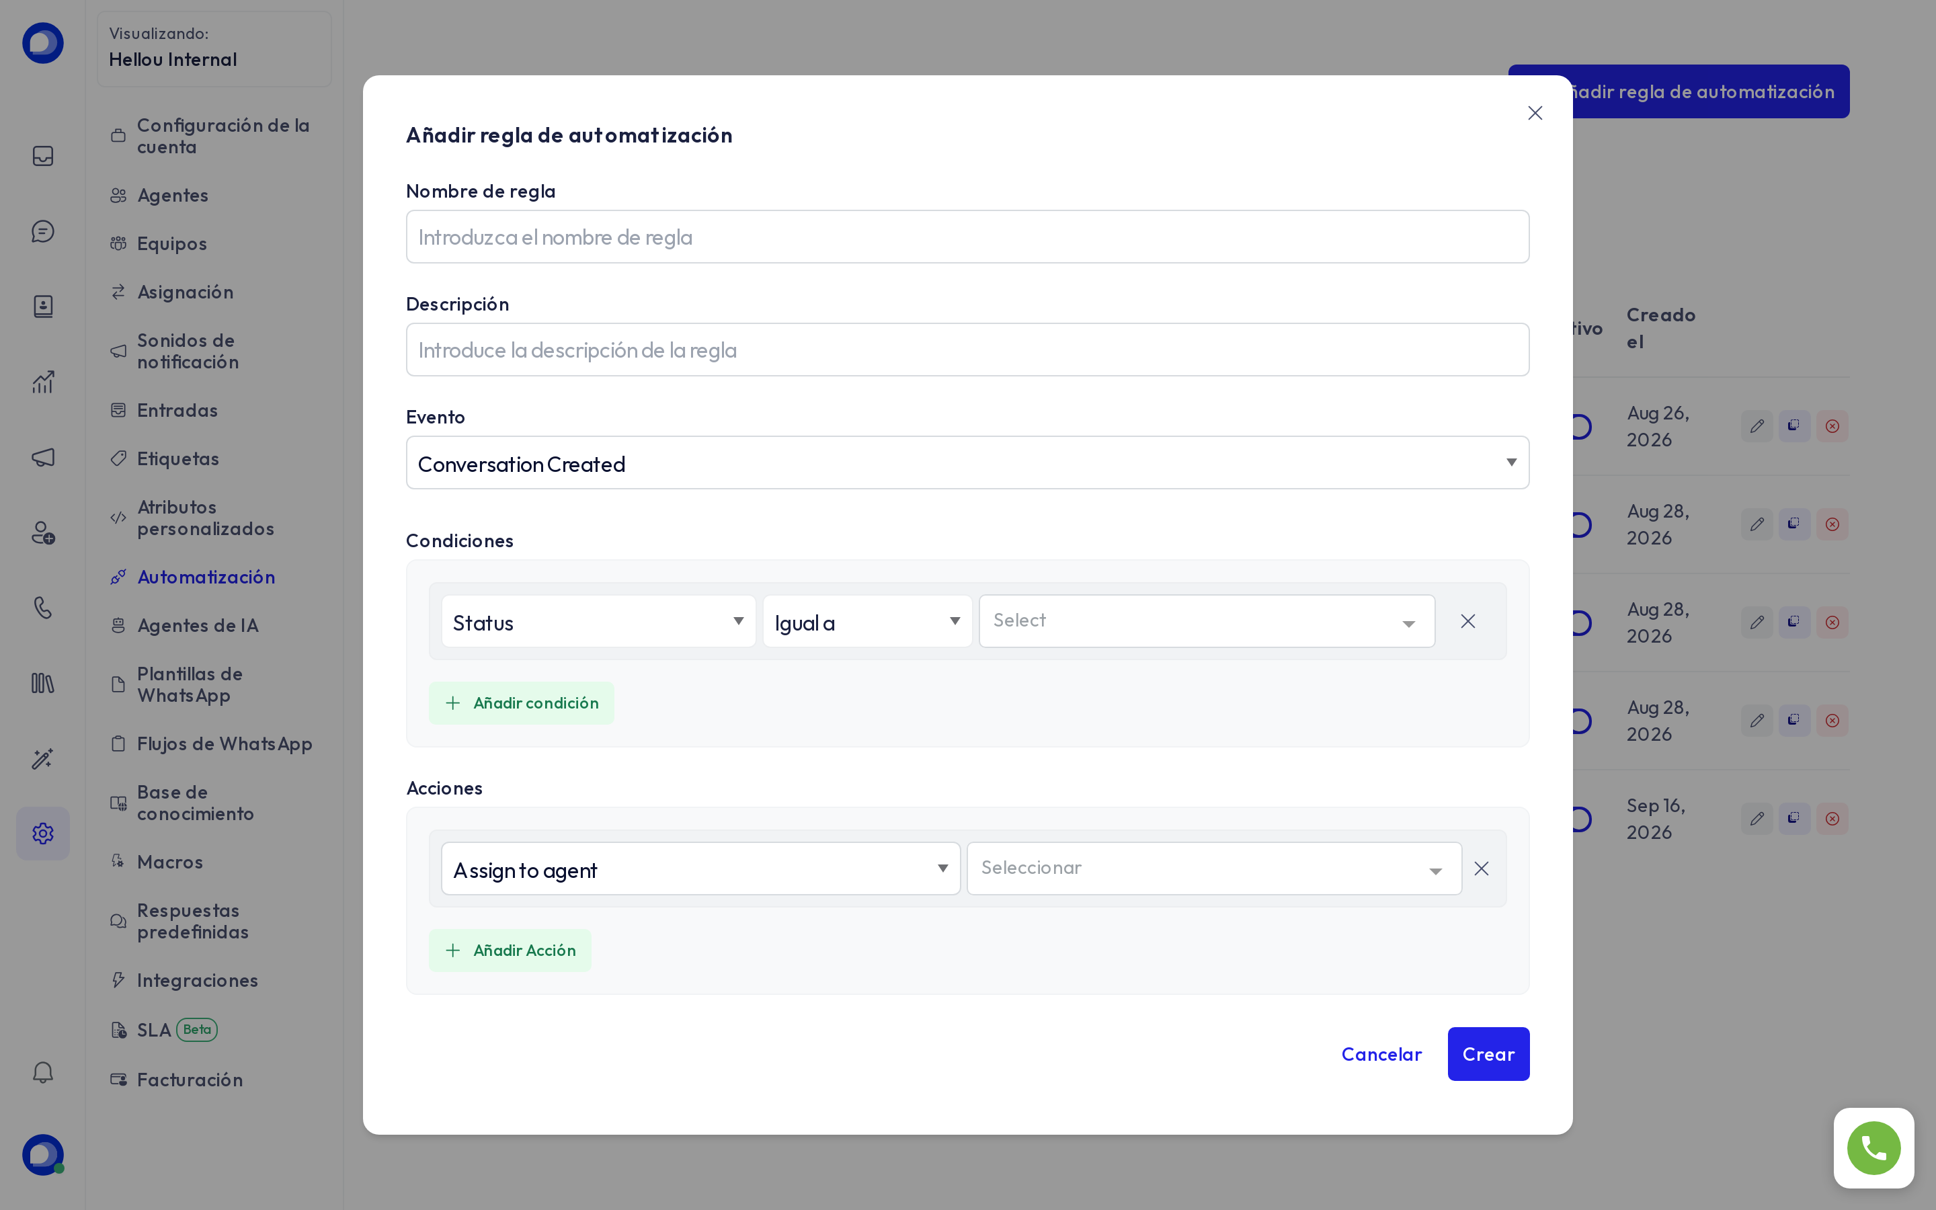Open the Evento Conversation Created dropdown
The width and height of the screenshot is (1936, 1210).
point(967,462)
